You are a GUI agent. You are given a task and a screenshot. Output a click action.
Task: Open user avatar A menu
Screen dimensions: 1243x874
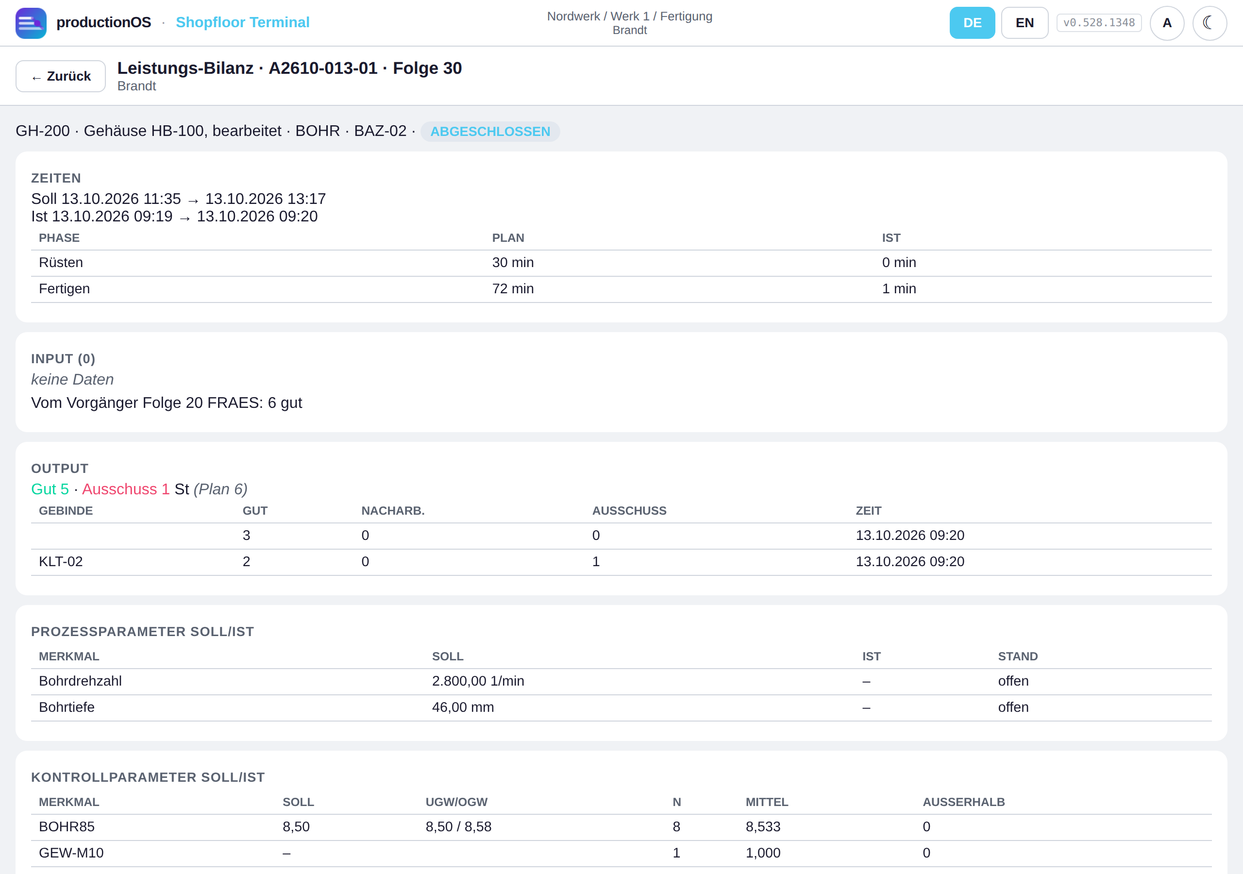(x=1167, y=23)
